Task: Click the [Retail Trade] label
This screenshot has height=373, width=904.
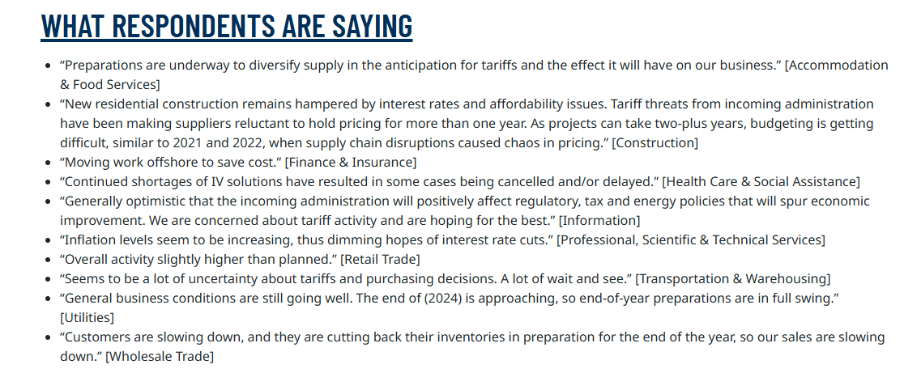Action: tap(380, 259)
